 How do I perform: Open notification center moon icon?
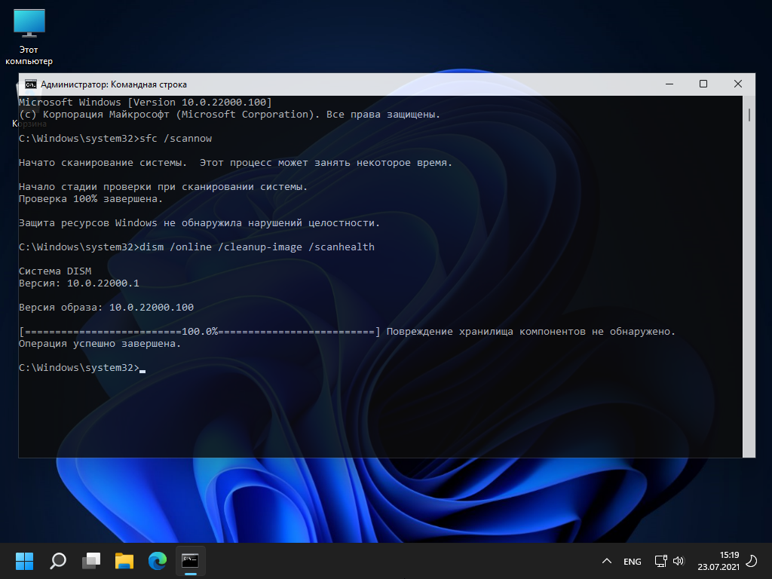click(x=751, y=561)
